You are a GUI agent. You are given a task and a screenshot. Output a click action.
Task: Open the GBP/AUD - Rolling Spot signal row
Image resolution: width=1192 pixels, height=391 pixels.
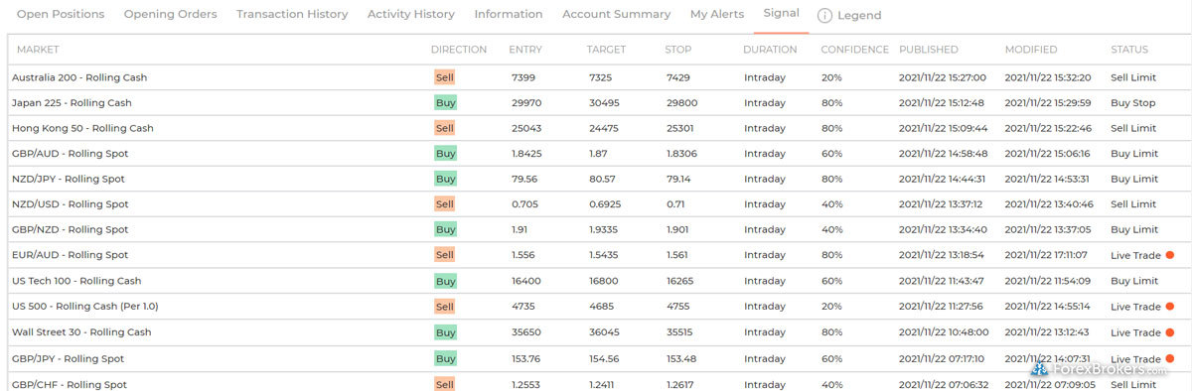tap(596, 154)
